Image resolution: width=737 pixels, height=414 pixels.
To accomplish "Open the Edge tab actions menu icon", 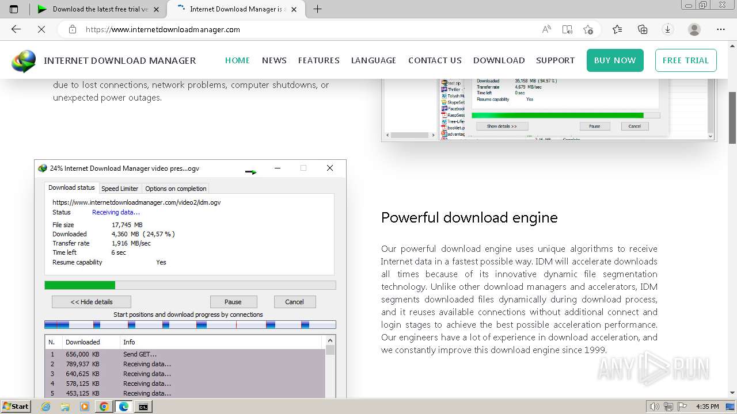I will [14, 9].
